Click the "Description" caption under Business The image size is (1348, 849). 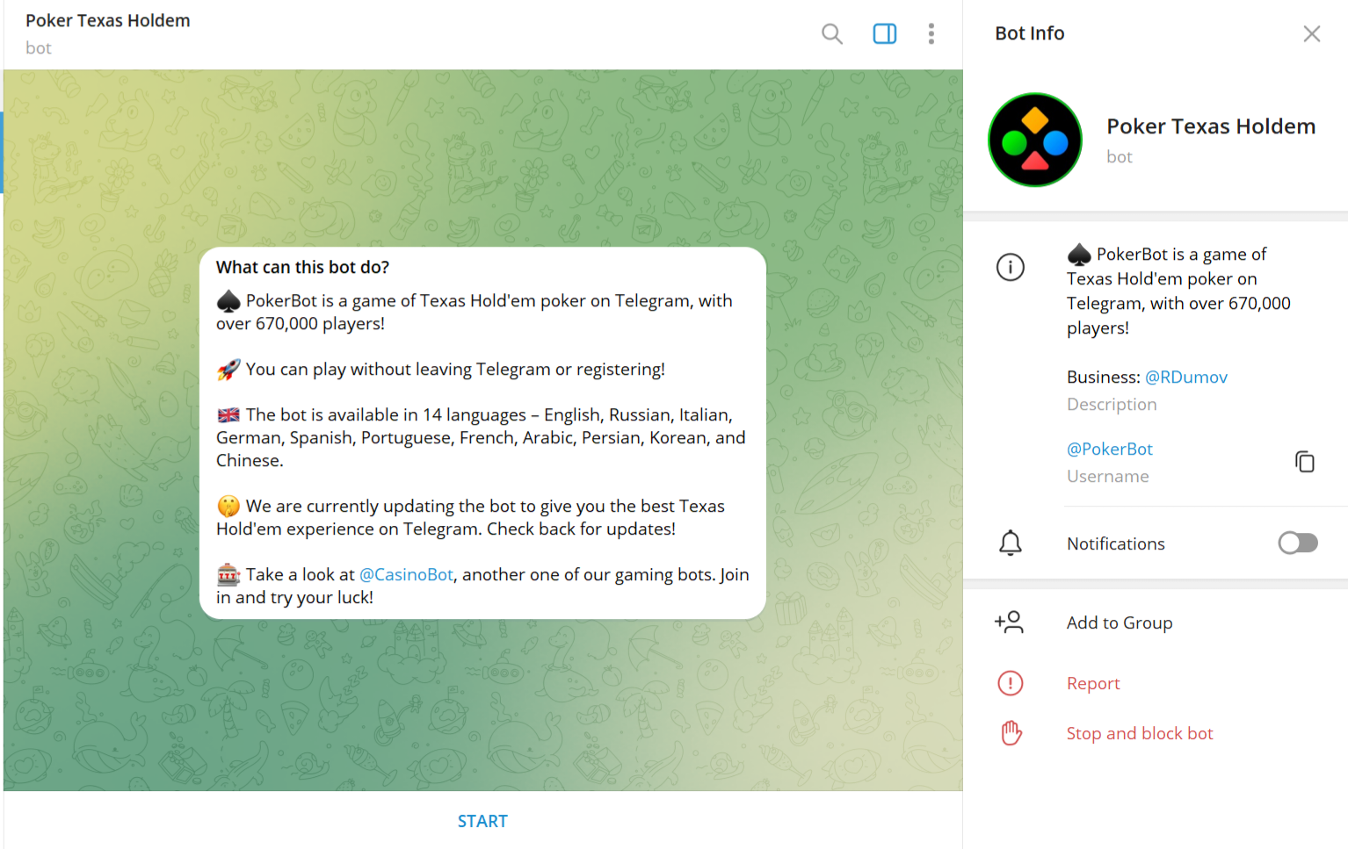coord(1112,404)
